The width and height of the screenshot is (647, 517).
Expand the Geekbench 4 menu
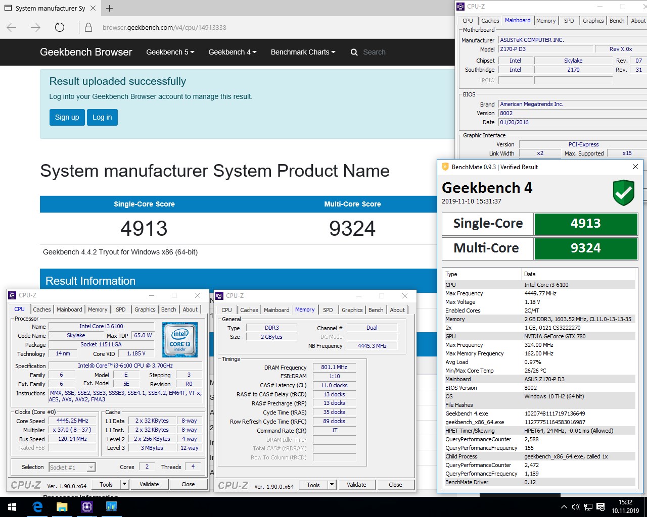(233, 52)
